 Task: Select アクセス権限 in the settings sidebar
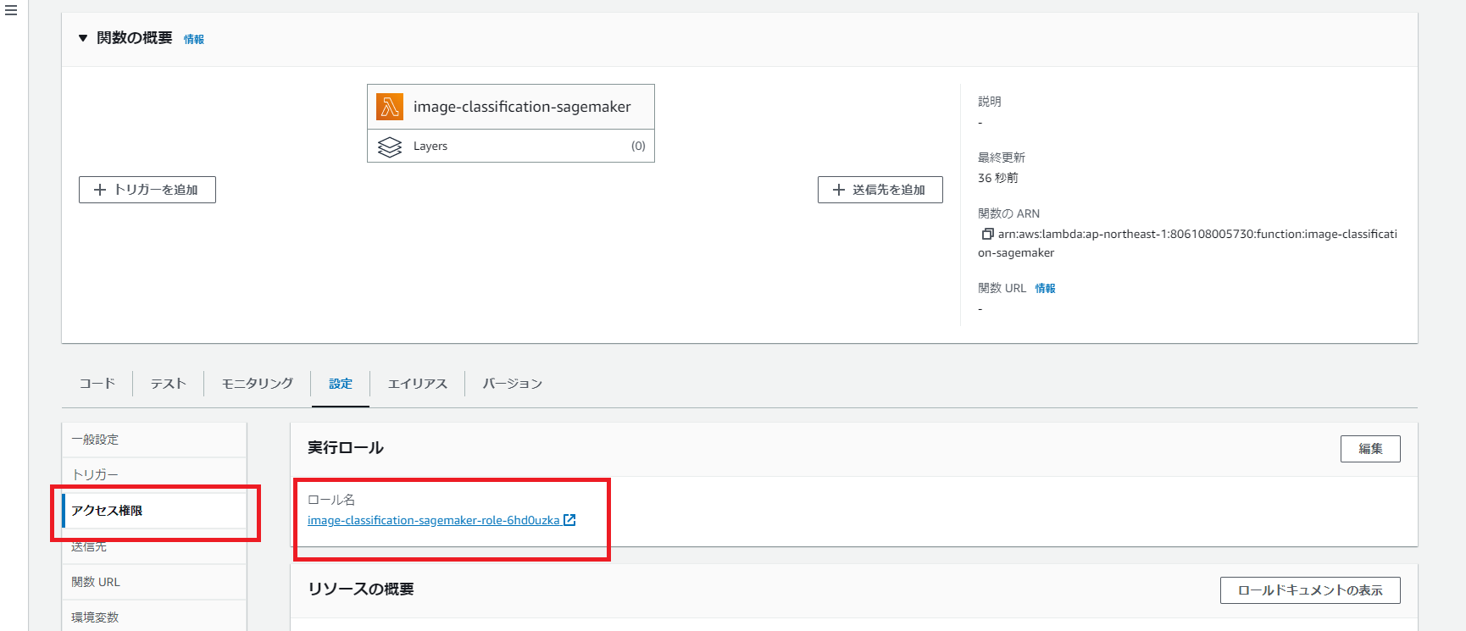154,511
